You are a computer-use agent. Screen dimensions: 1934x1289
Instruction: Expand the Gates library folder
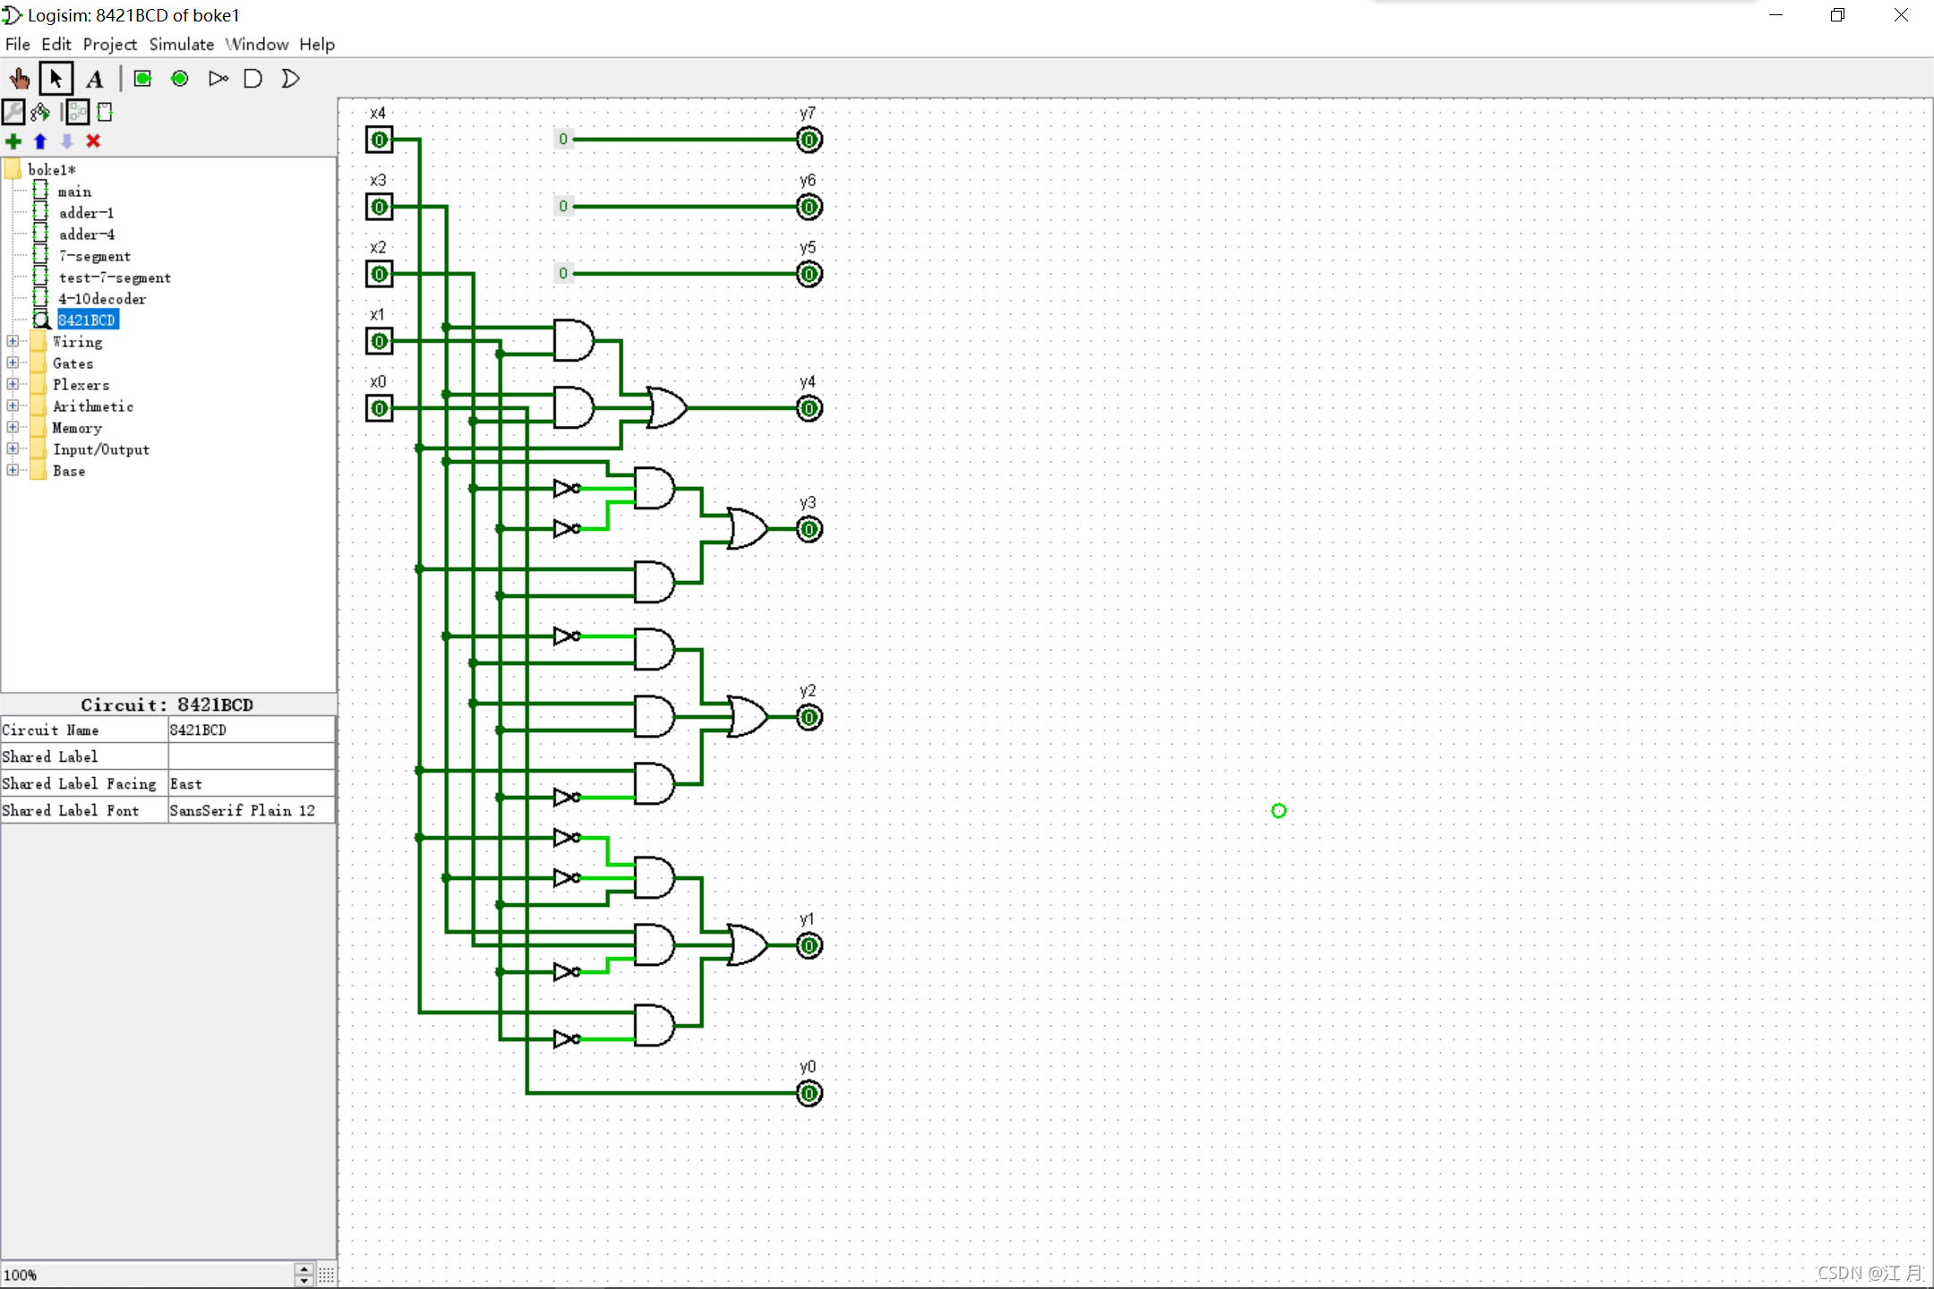pyautogui.click(x=13, y=363)
